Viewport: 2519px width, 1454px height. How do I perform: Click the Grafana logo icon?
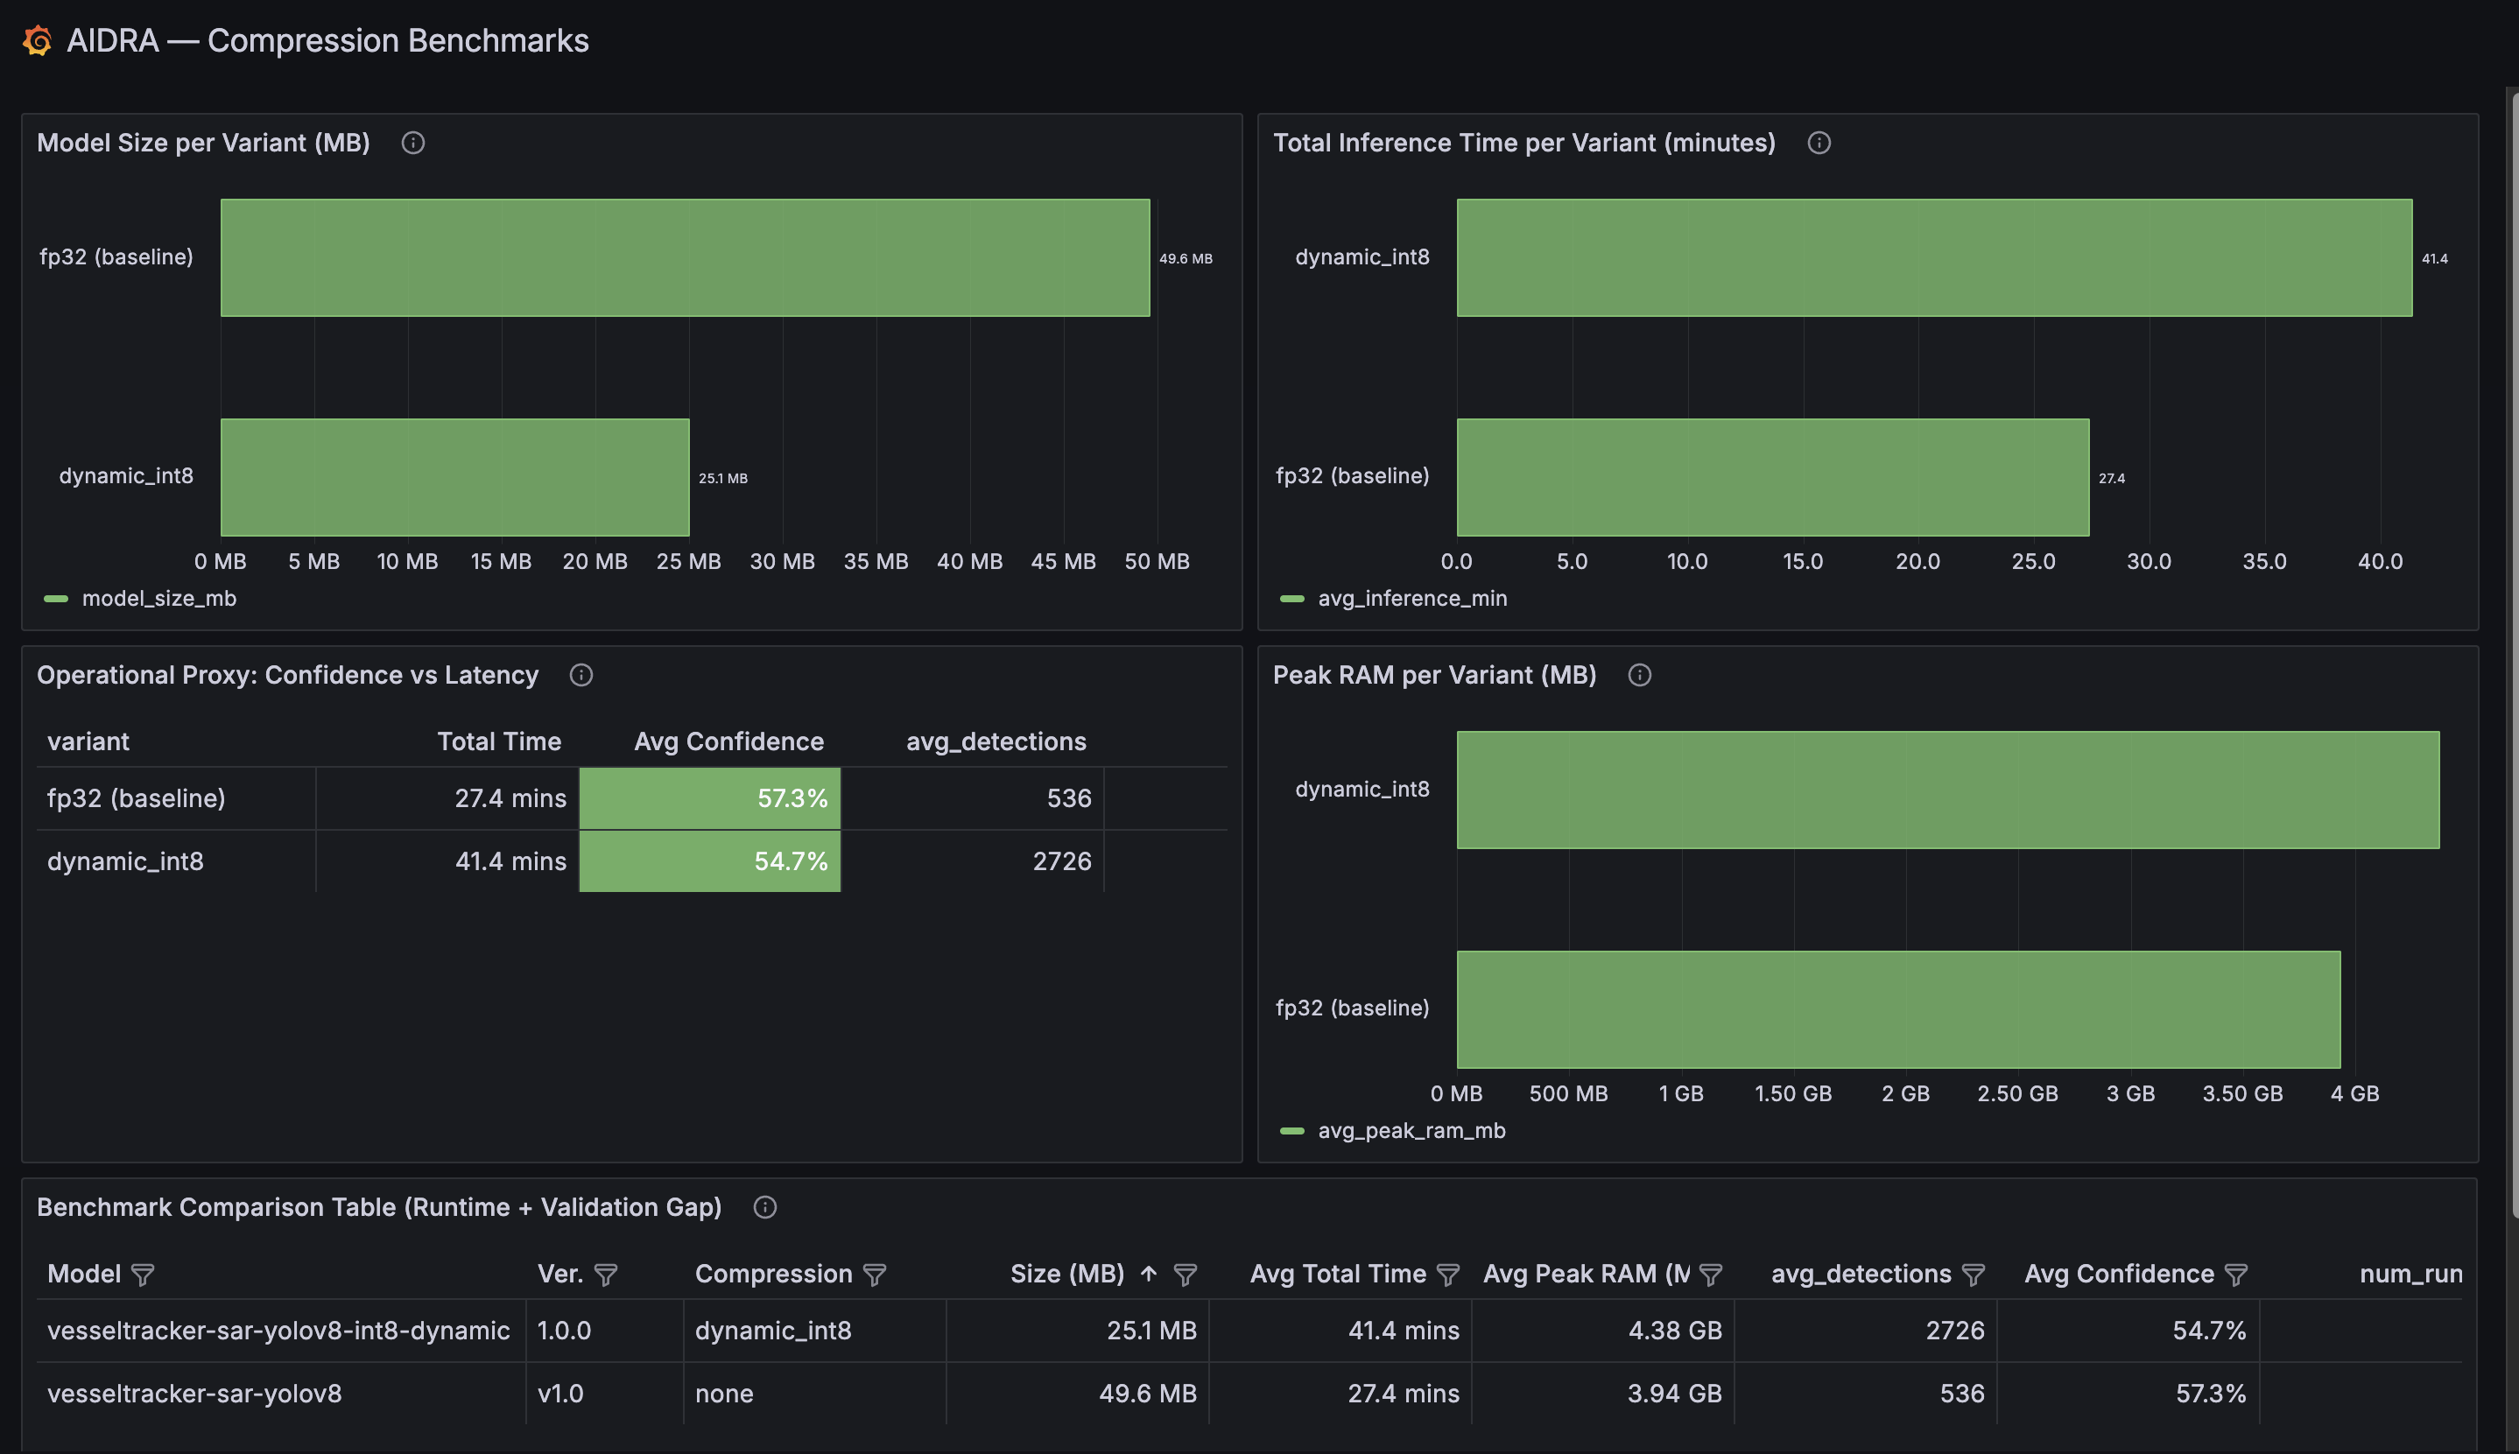tap(38, 41)
